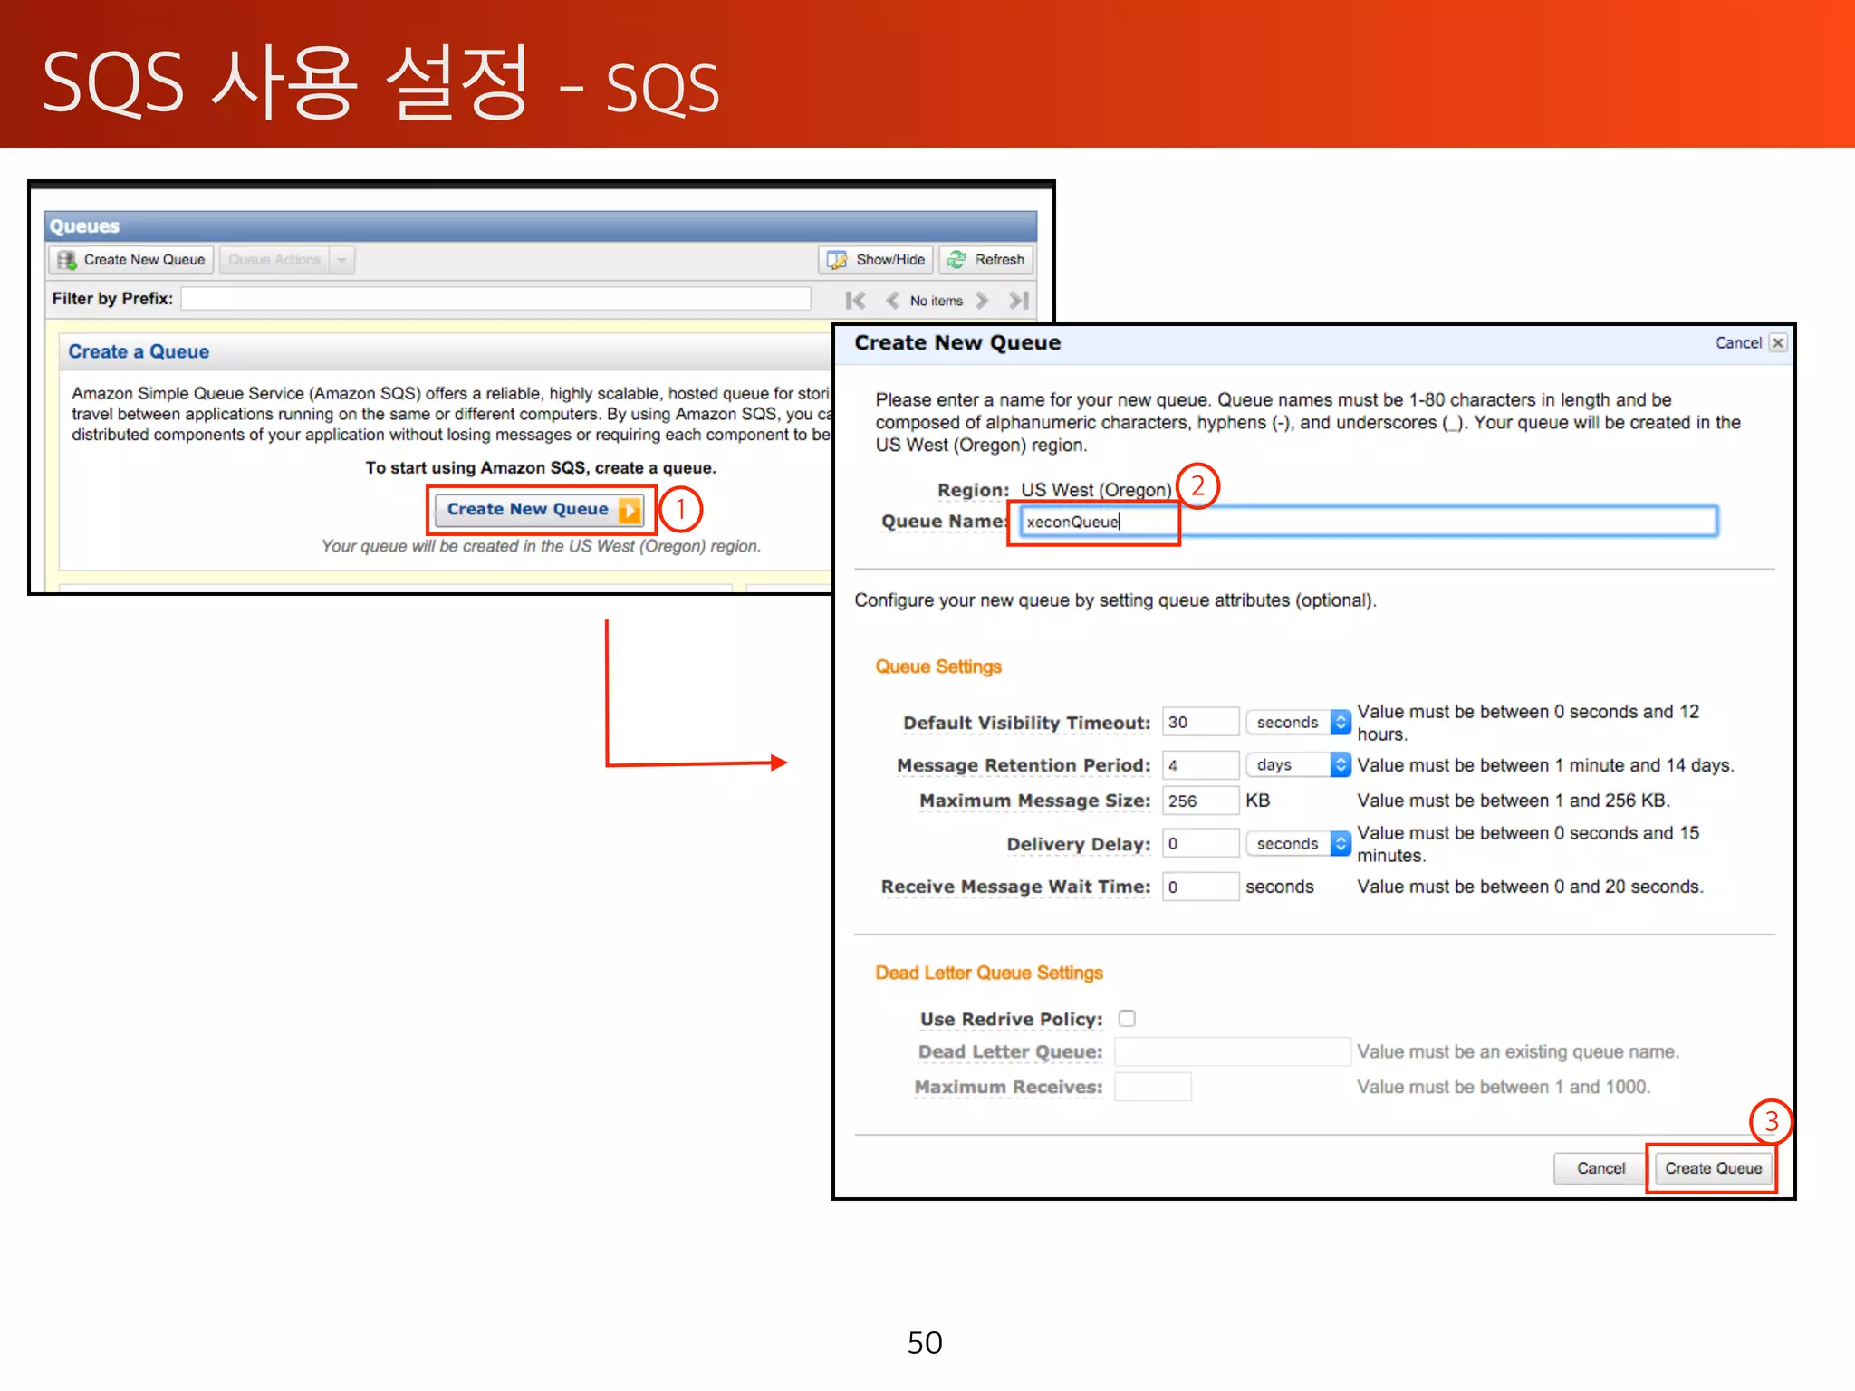
Task: Click the Maximum Receives input field
Action: (1153, 1087)
